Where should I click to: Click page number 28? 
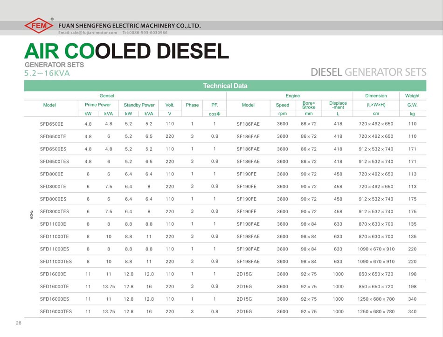(x=19, y=323)
